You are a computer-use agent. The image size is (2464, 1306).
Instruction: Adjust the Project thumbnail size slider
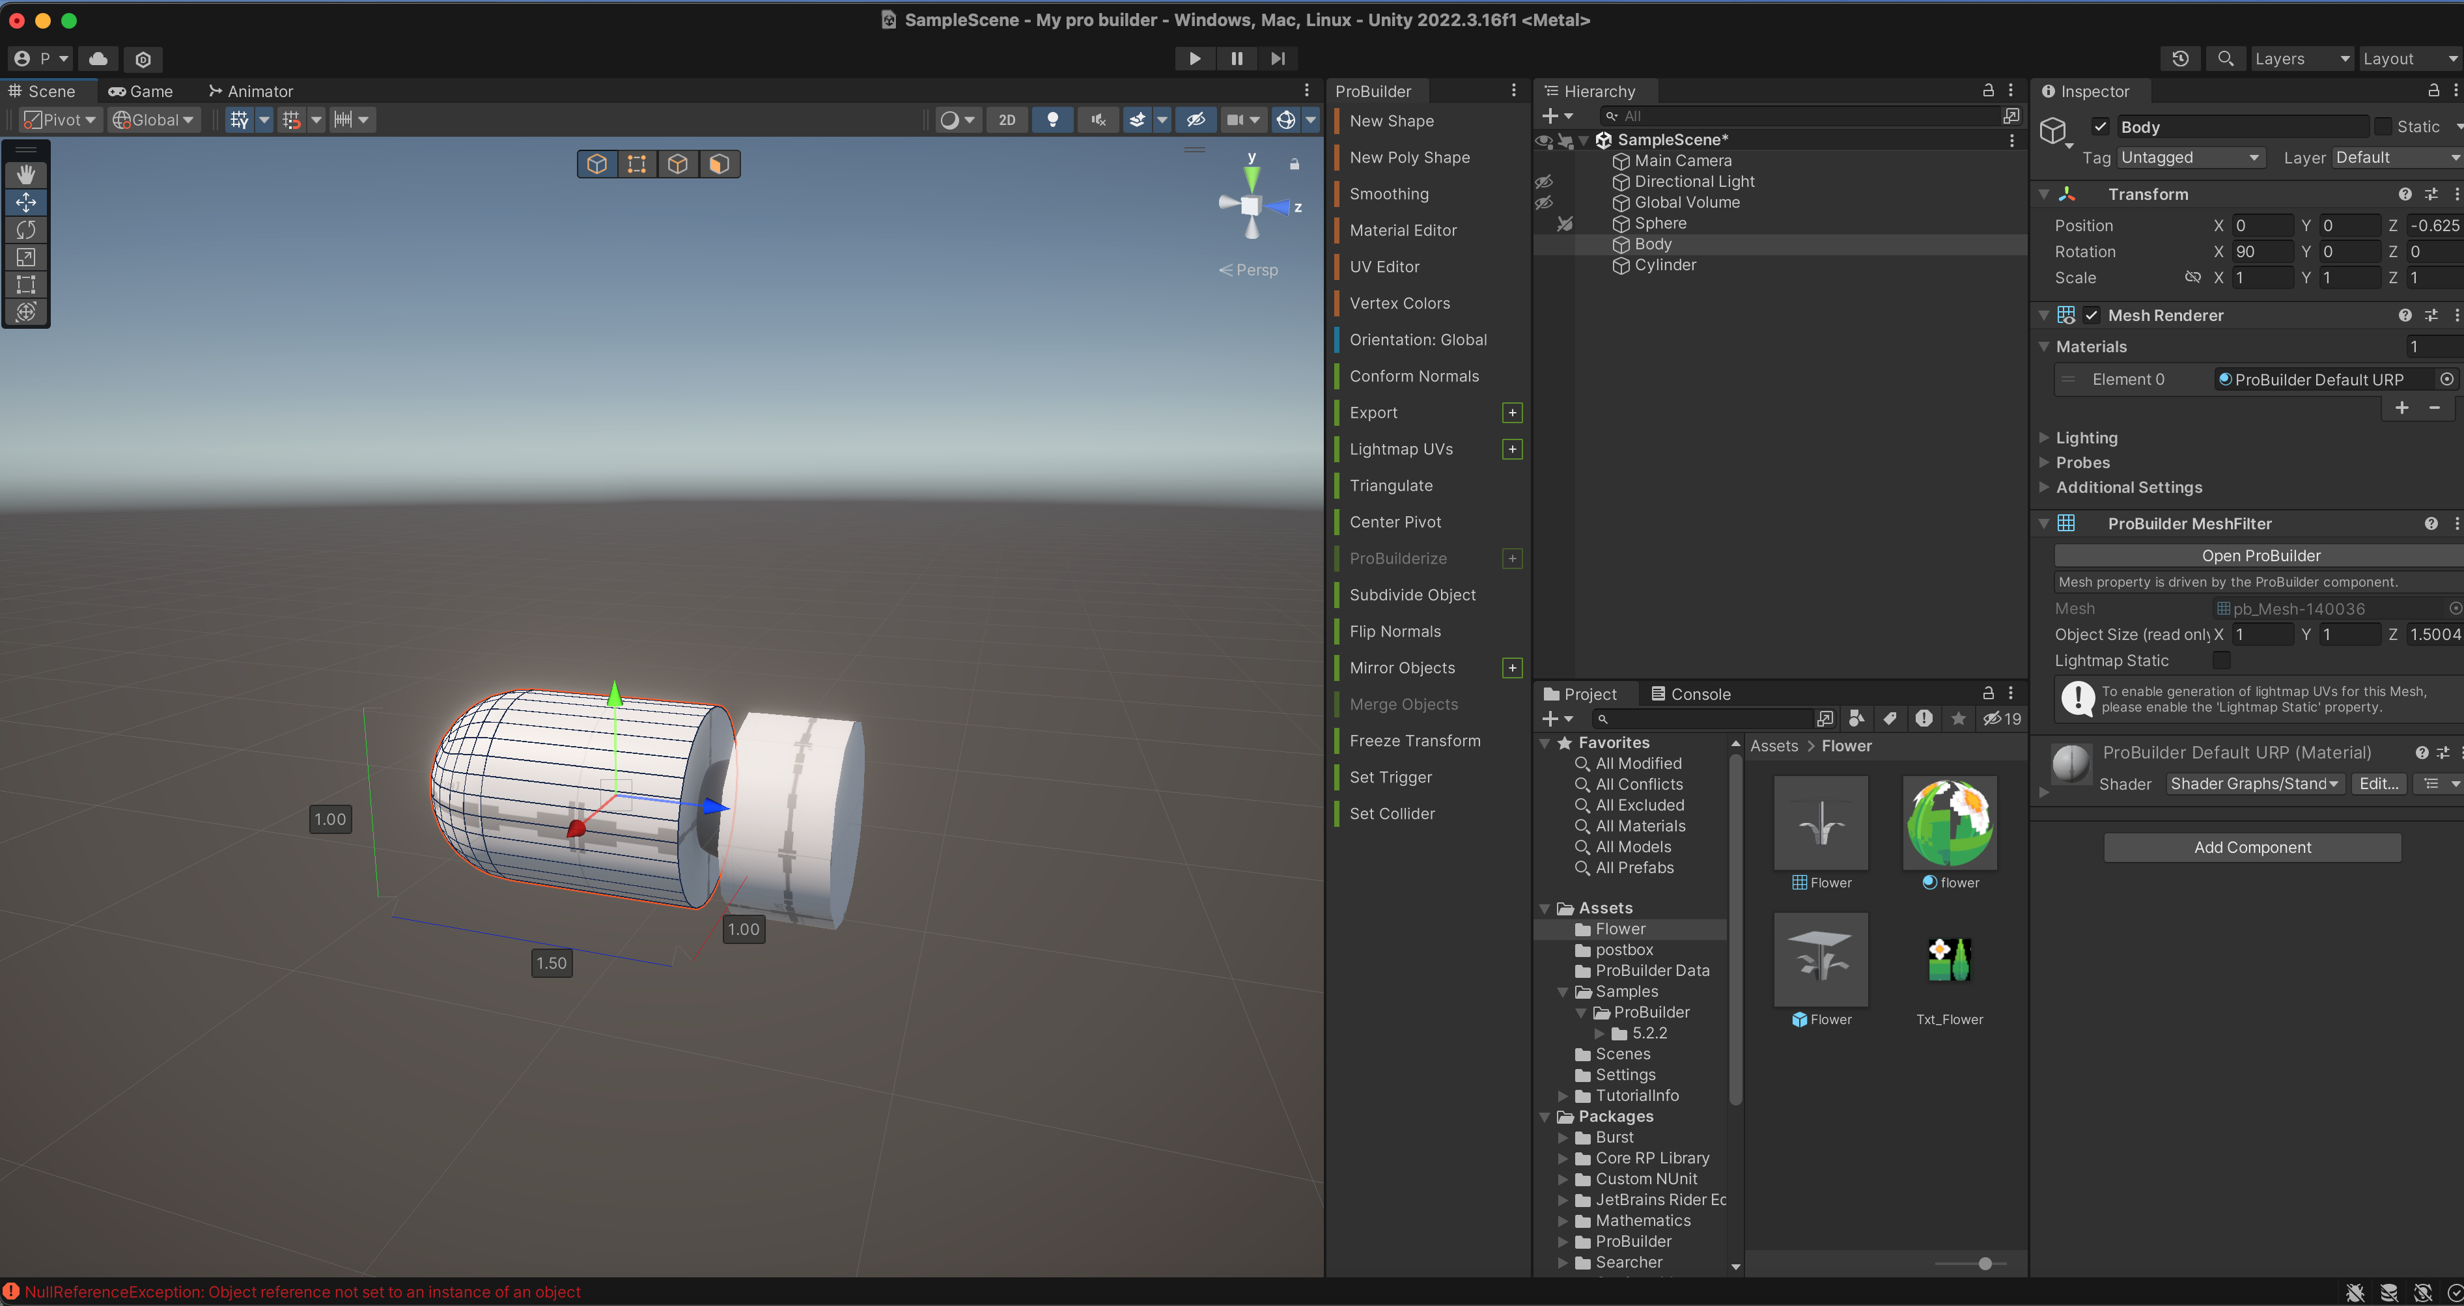coord(1985,1264)
